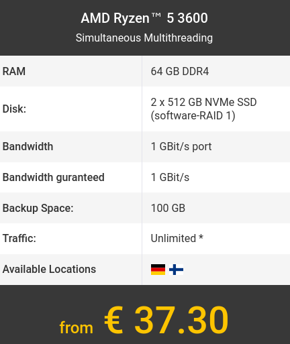This screenshot has width=290, height=344.
Task: Click the € 37.30 price
Action: coord(166,320)
